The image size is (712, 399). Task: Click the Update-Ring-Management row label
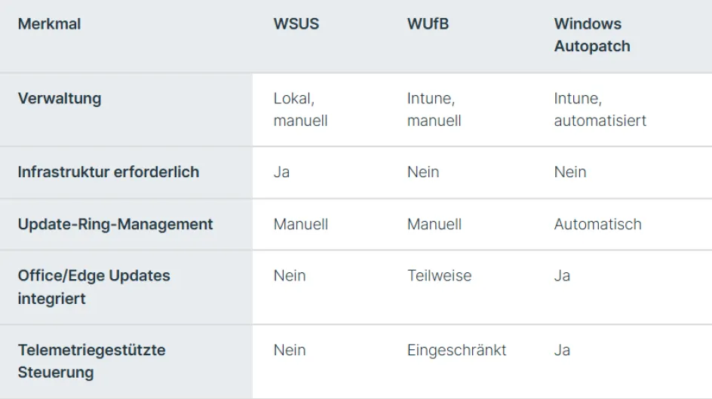tap(115, 224)
